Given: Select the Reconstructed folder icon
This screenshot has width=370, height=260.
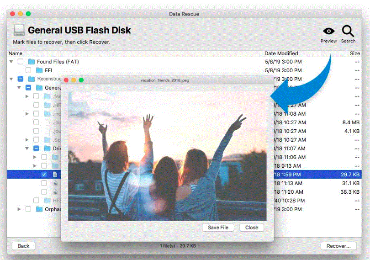Looking at the screenshot, I should click(x=32, y=79).
